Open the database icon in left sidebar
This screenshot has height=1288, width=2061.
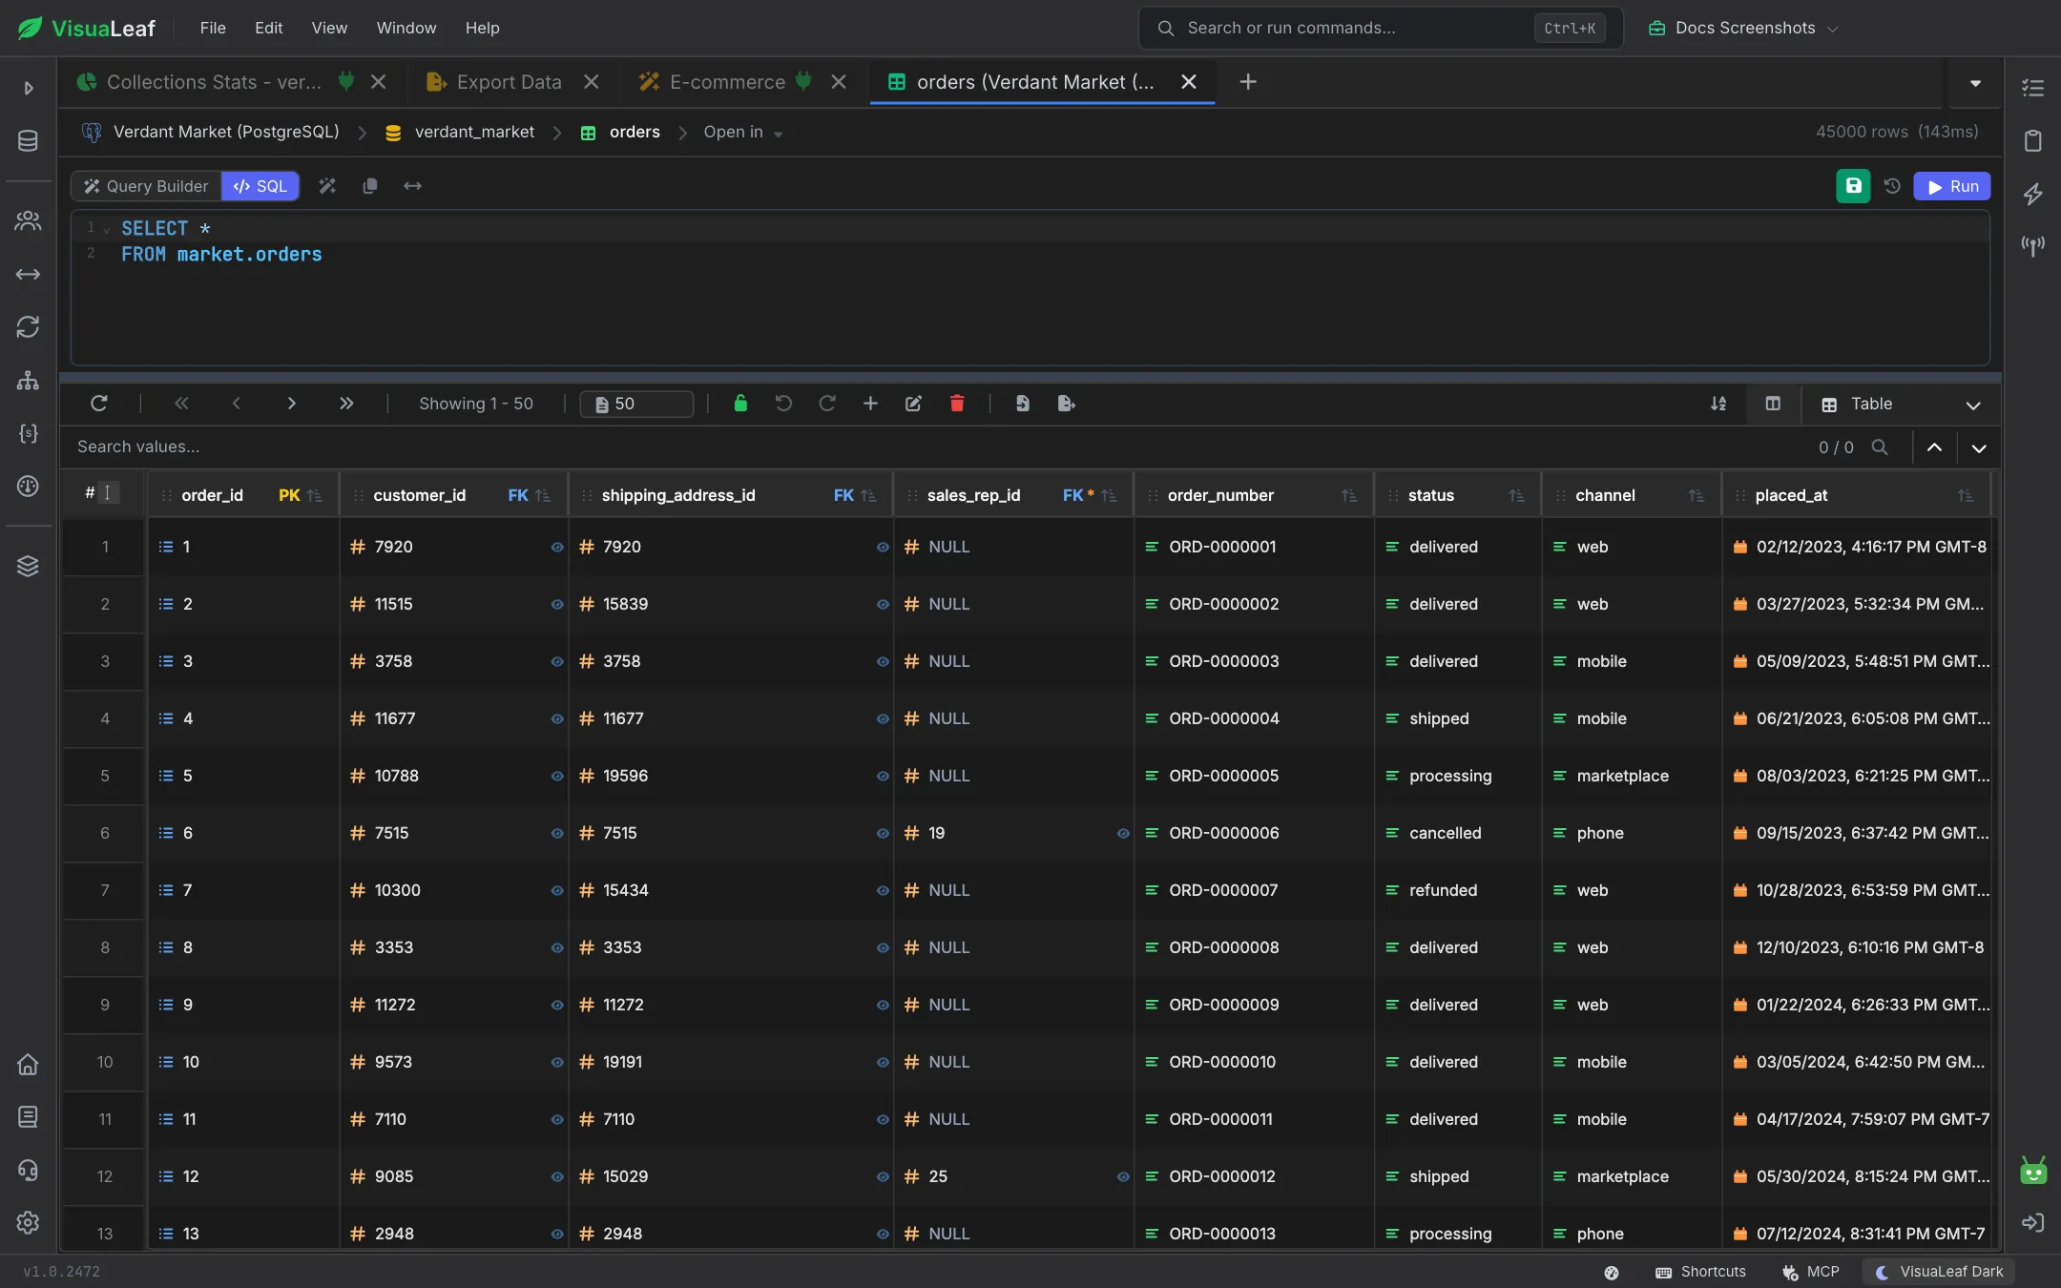28,141
